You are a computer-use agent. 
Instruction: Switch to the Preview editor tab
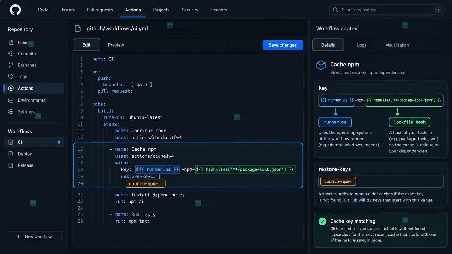(x=116, y=45)
